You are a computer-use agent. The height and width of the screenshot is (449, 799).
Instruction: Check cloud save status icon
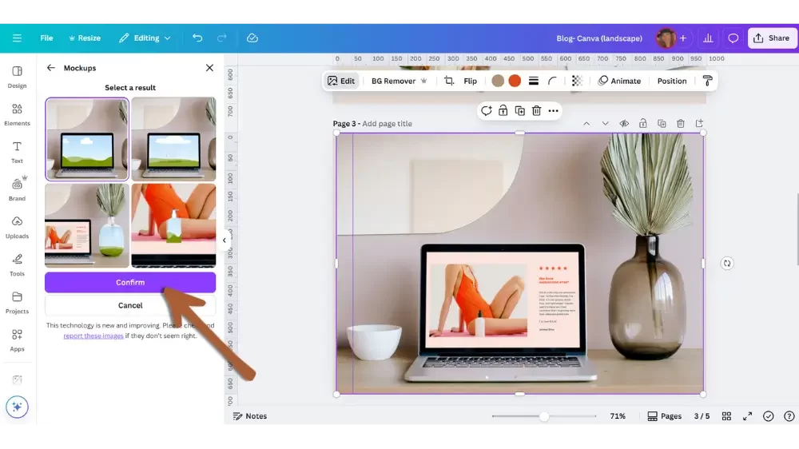pos(252,38)
